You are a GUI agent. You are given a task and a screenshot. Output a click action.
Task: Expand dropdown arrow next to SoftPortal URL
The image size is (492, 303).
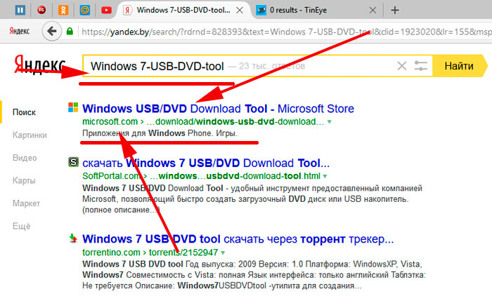click(325, 176)
